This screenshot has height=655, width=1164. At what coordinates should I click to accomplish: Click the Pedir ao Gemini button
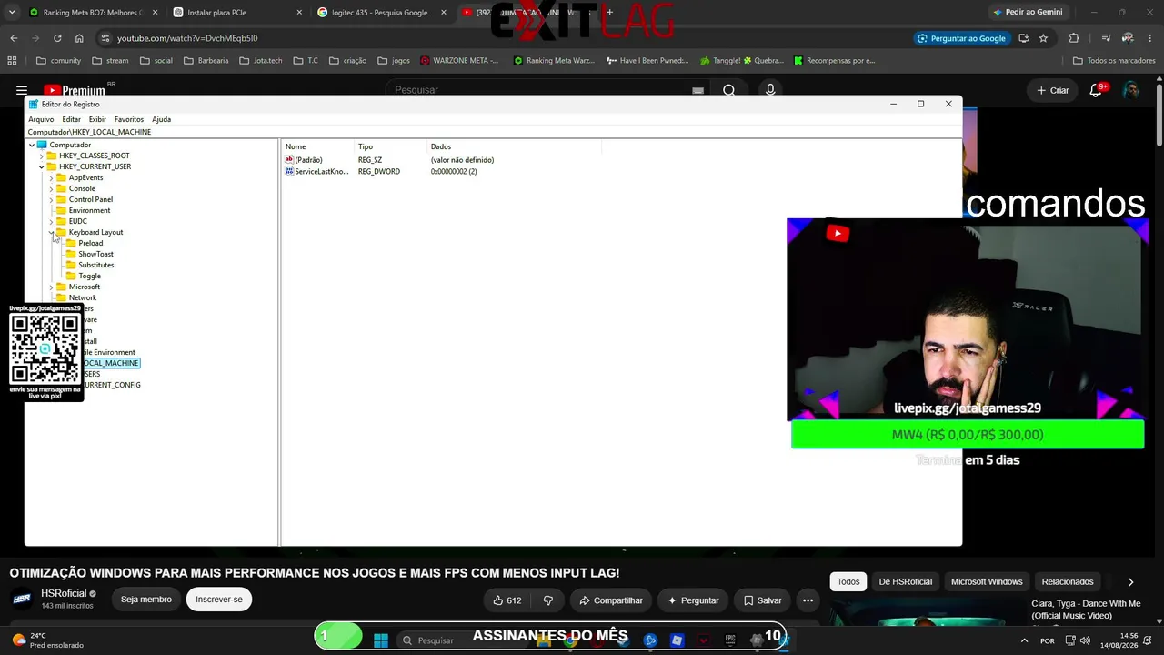(1028, 12)
